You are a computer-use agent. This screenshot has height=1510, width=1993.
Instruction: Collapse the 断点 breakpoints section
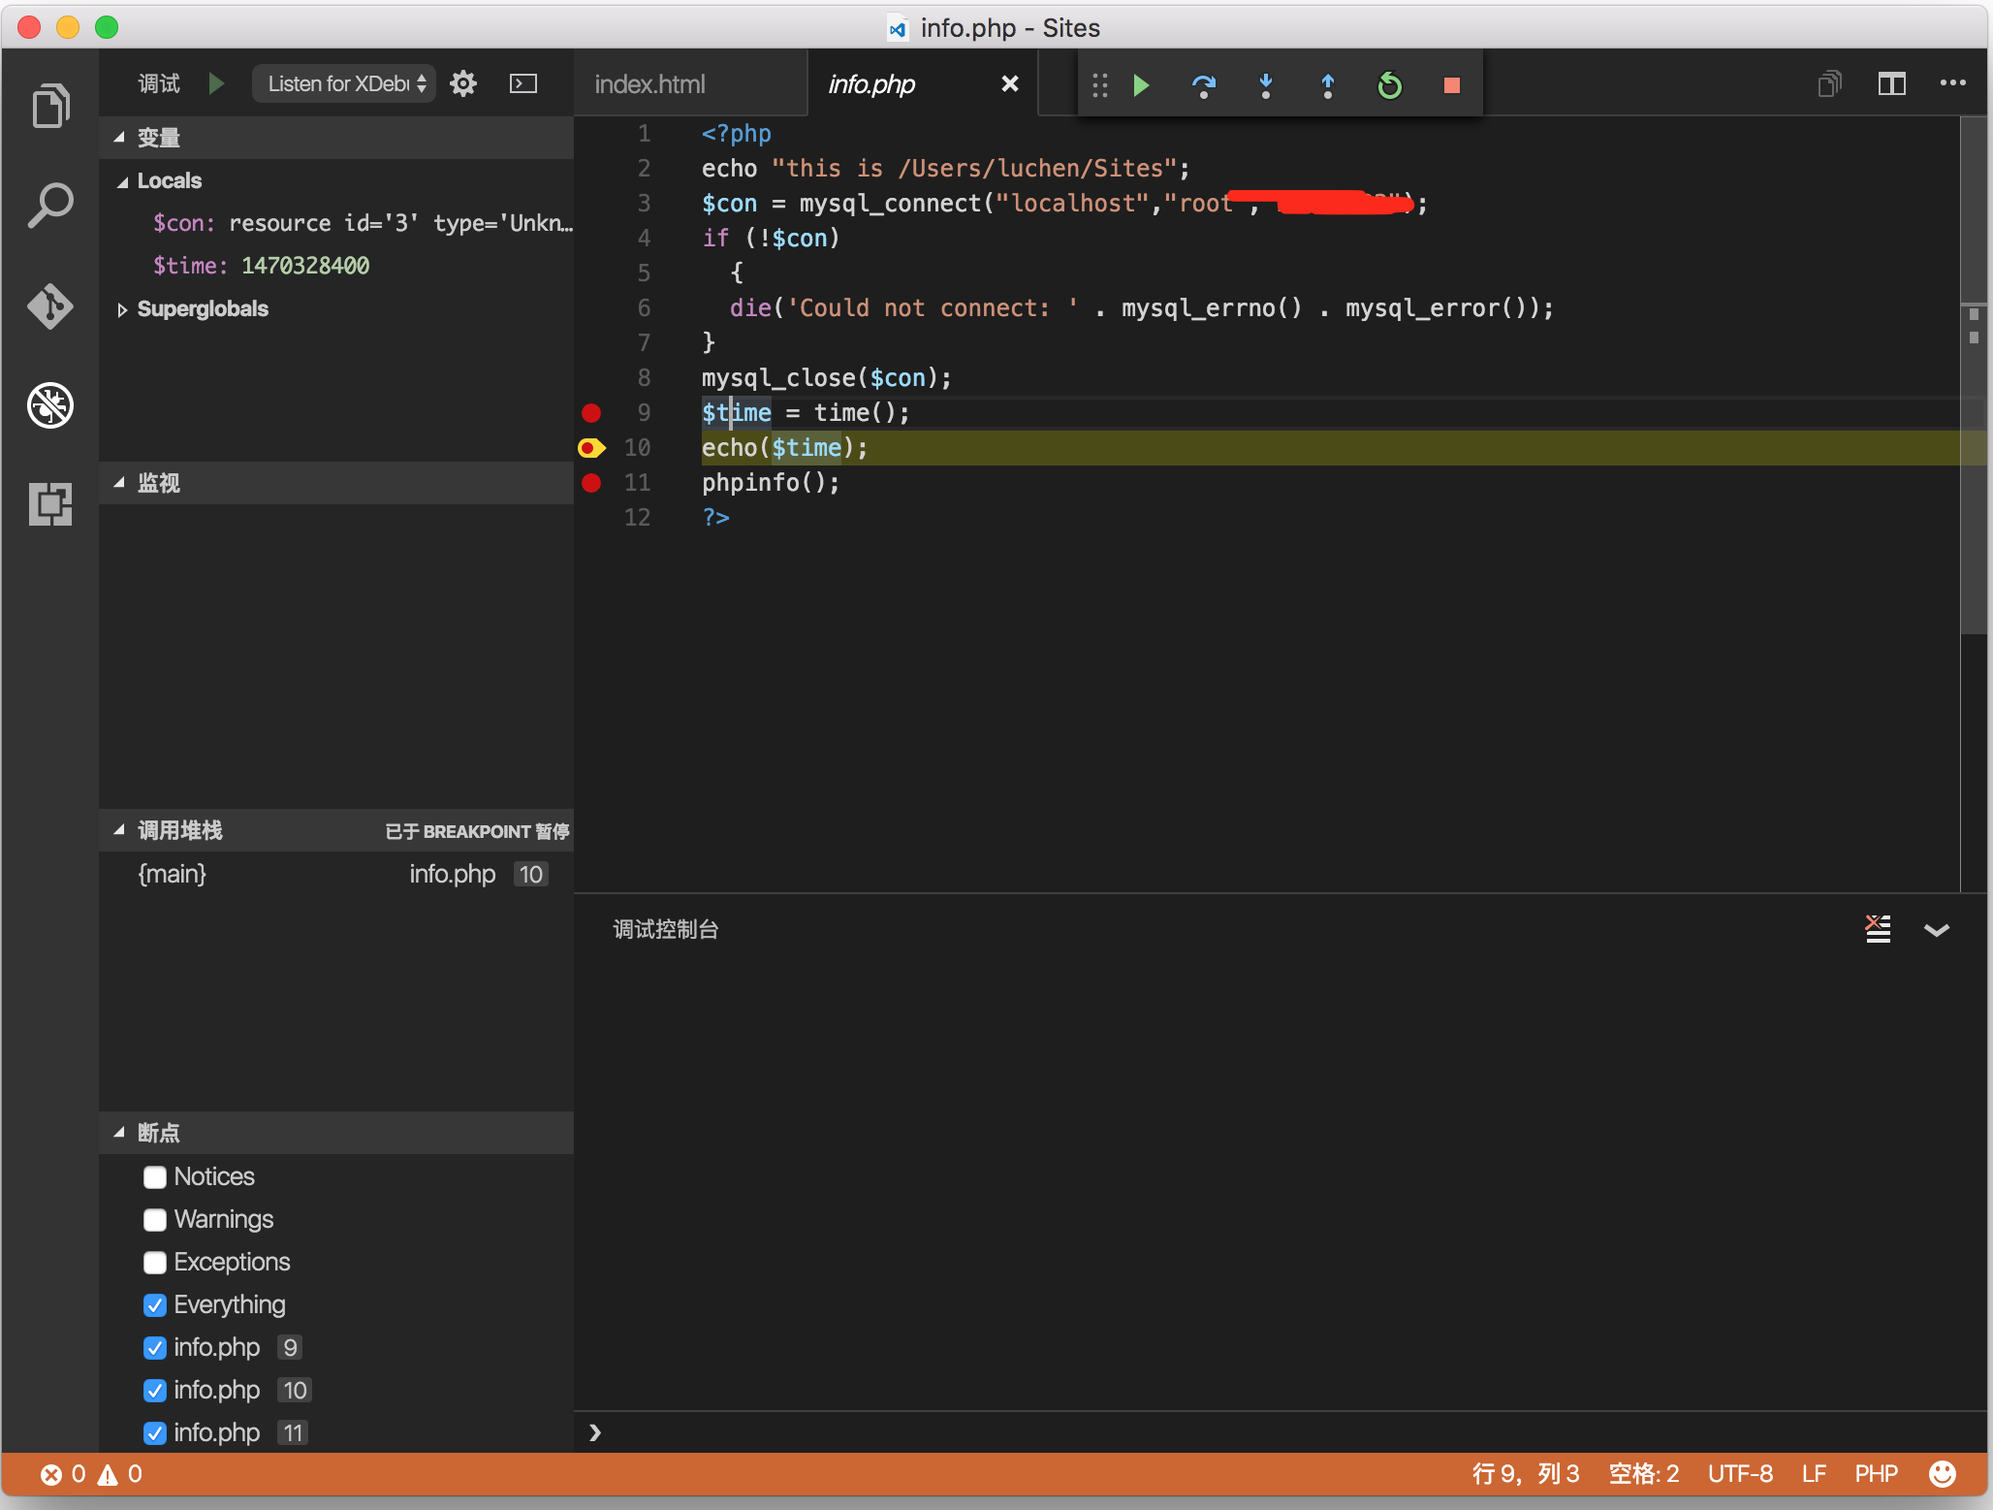335,1133
